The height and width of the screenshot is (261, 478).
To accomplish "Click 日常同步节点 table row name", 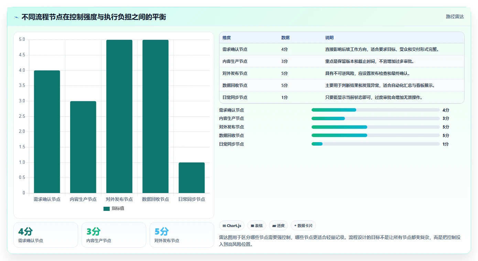I will pyautogui.click(x=235, y=98).
